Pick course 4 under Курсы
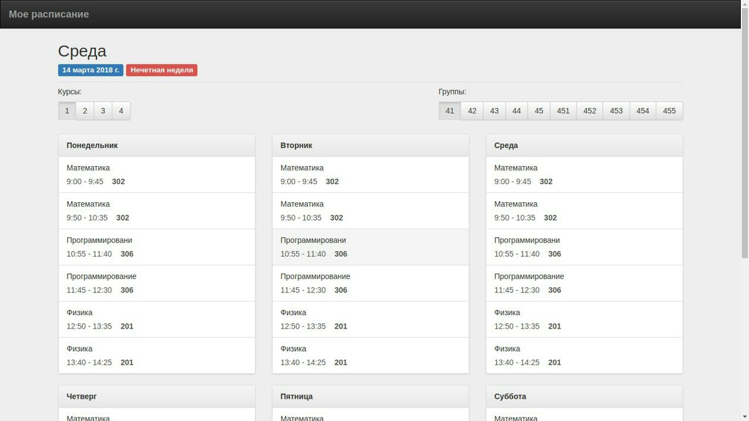The width and height of the screenshot is (749, 421). coord(121,111)
